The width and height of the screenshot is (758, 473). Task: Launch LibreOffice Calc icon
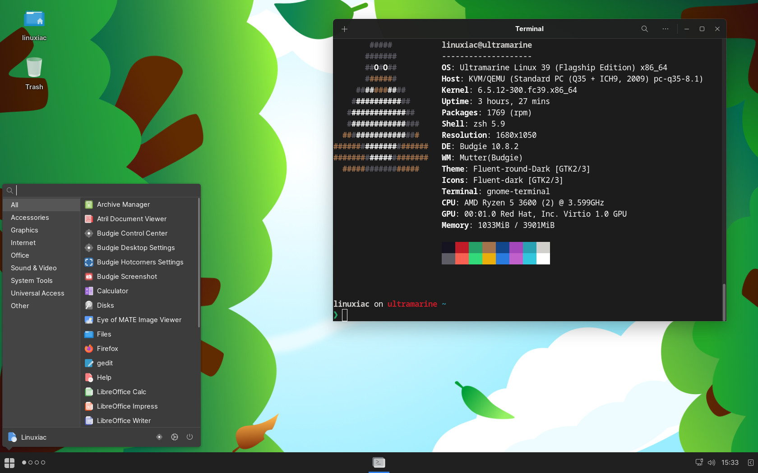[x=89, y=392]
